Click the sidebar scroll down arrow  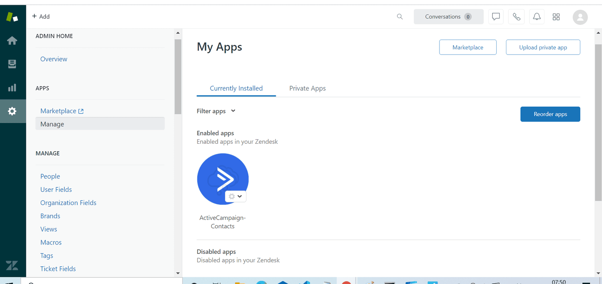coord(178,273)
